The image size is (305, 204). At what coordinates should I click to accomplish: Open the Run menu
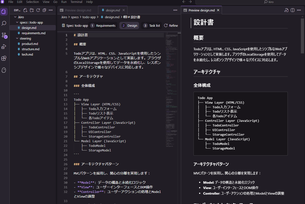pyautogui.click(x=64, y=2)
